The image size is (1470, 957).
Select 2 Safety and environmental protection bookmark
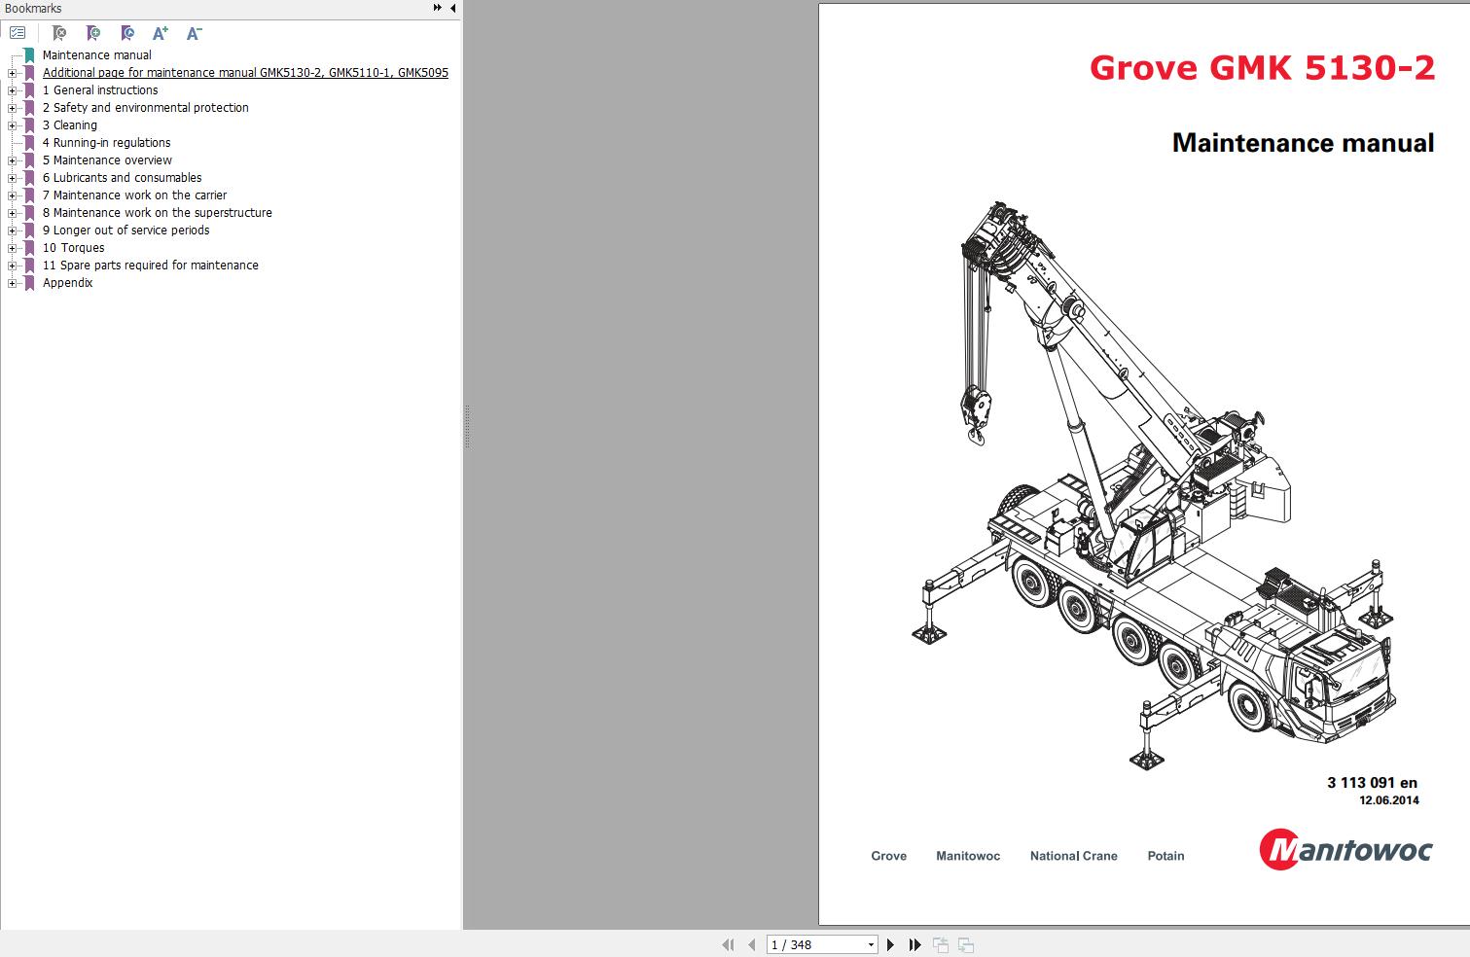pyautogui.click(x=146, y=108)
